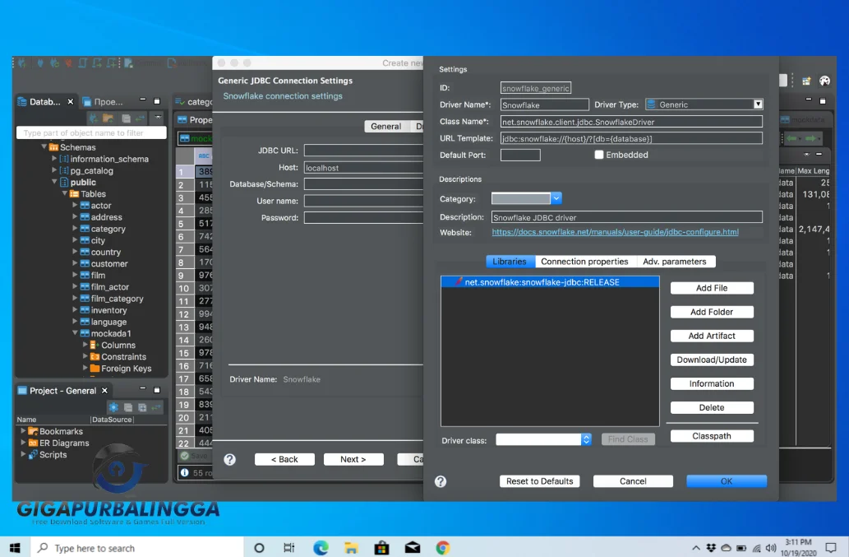Collapse the Schemas tree node
The height and width of the screenshot is (557, 849).
click(x=44, y=146)
